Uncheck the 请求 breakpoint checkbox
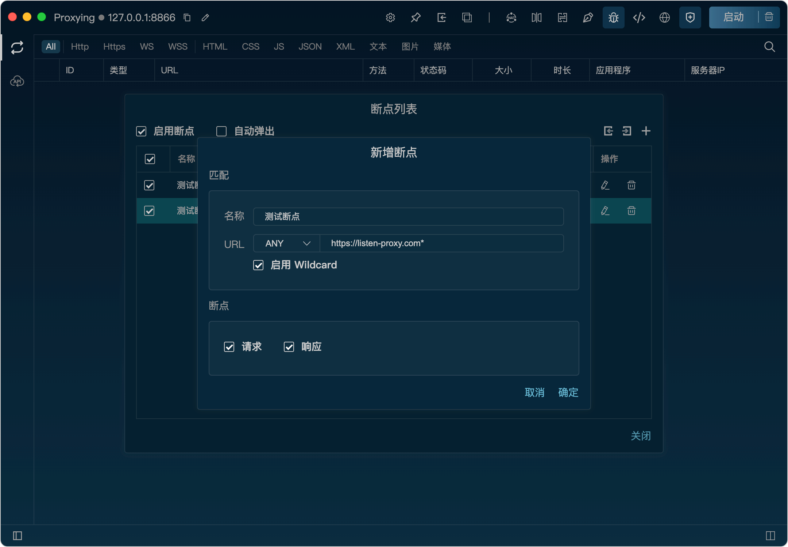 click(229, 347)
